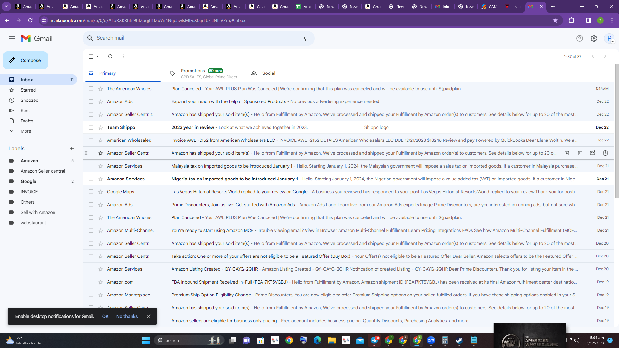Screen dimensions: 619x348
Task: Select the Amazon Multi-Channe. email checkbox
Action: [x=91, y=230]
